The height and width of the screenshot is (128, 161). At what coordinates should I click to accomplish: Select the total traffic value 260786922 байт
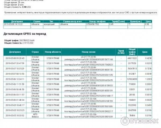[27, 41]
